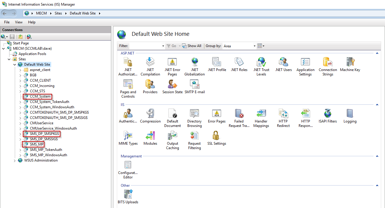Image resolution: width=385 pixels, height=208 pixels.
Task: Open the Machine Key feature
Action: point(350,65)
